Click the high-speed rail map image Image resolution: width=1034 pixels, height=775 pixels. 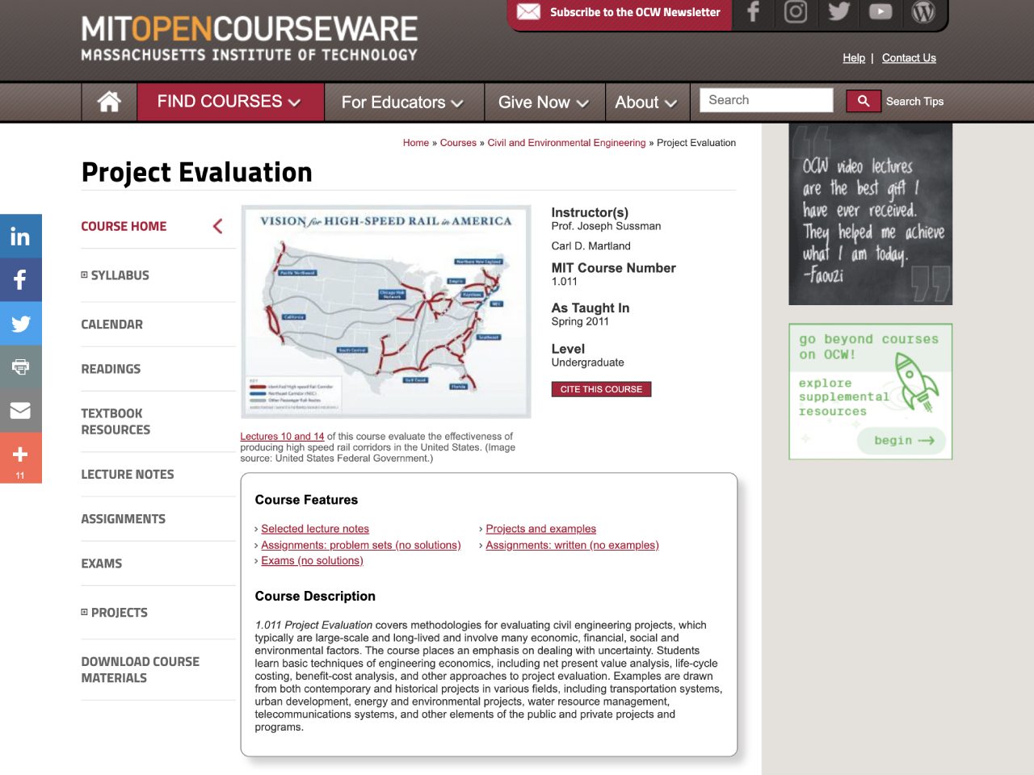[x=386, y=312]
